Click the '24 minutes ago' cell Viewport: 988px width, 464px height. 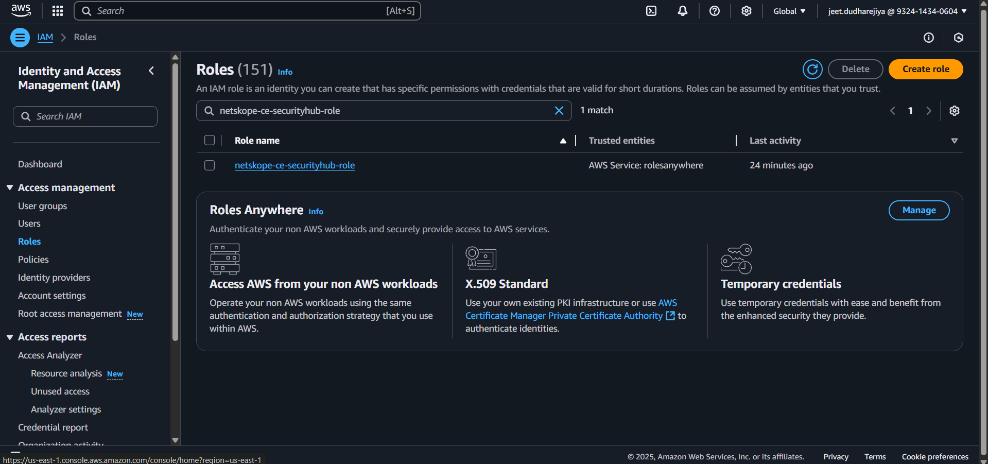pyautogui.click(x=781, y=165)
